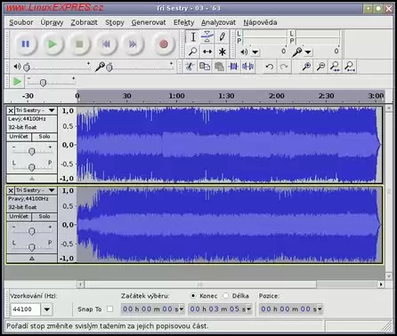This screenshot has width=397, height=336.
Task: Zoom out of the waveform
Action: [x=320, y=67]
